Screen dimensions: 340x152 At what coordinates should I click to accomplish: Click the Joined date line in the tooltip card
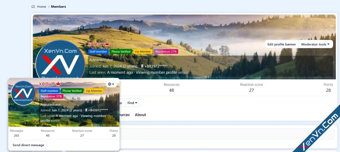74,110
